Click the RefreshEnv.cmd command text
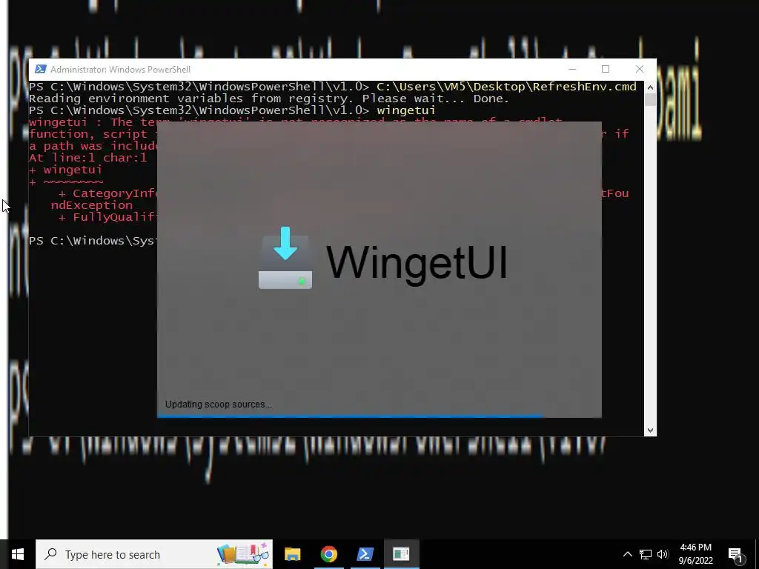This screenshot has height=569, width=759. pyautogui.click(x=506, y=87)
